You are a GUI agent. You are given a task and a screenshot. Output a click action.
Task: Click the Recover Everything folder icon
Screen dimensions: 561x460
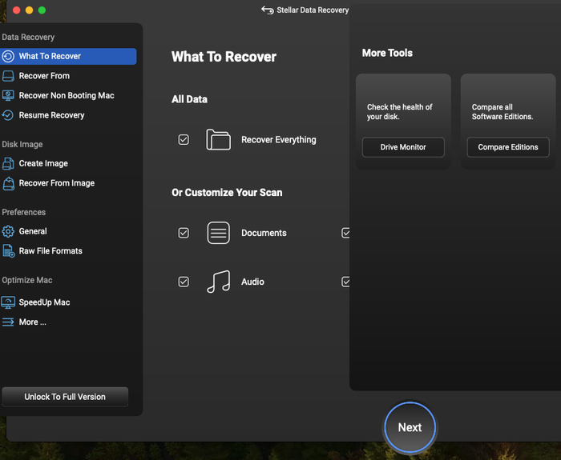pos(218,140)
